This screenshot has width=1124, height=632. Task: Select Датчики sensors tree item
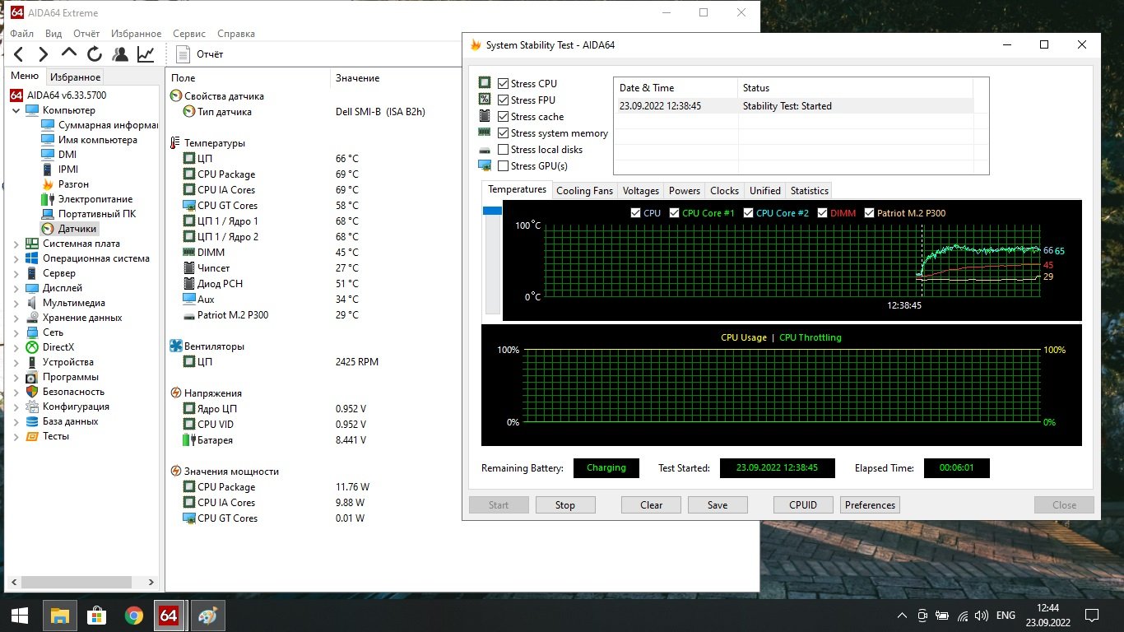click(69, 229)
